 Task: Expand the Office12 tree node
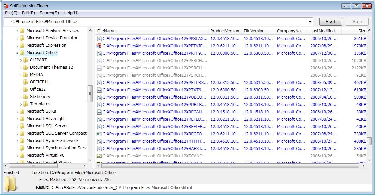coord(21,90)
